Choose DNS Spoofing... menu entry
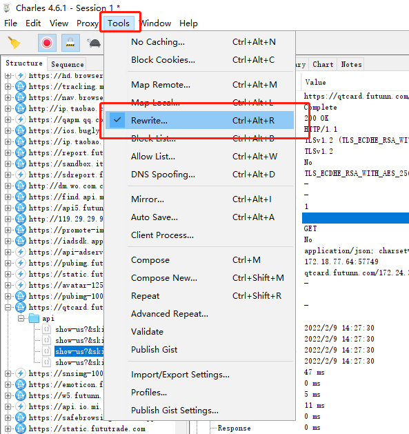The height and width of the screenshot is (434, 409). tap(199, 175)
